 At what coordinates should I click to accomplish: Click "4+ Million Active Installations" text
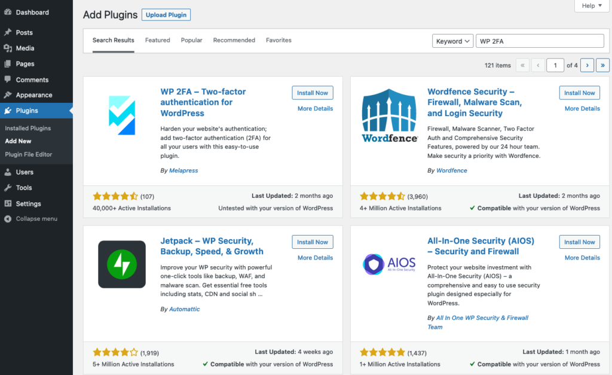tap(400, 208)
